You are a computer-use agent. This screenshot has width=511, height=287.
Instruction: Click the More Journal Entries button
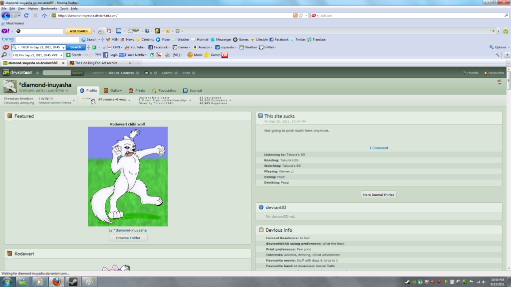click(379, 194)
